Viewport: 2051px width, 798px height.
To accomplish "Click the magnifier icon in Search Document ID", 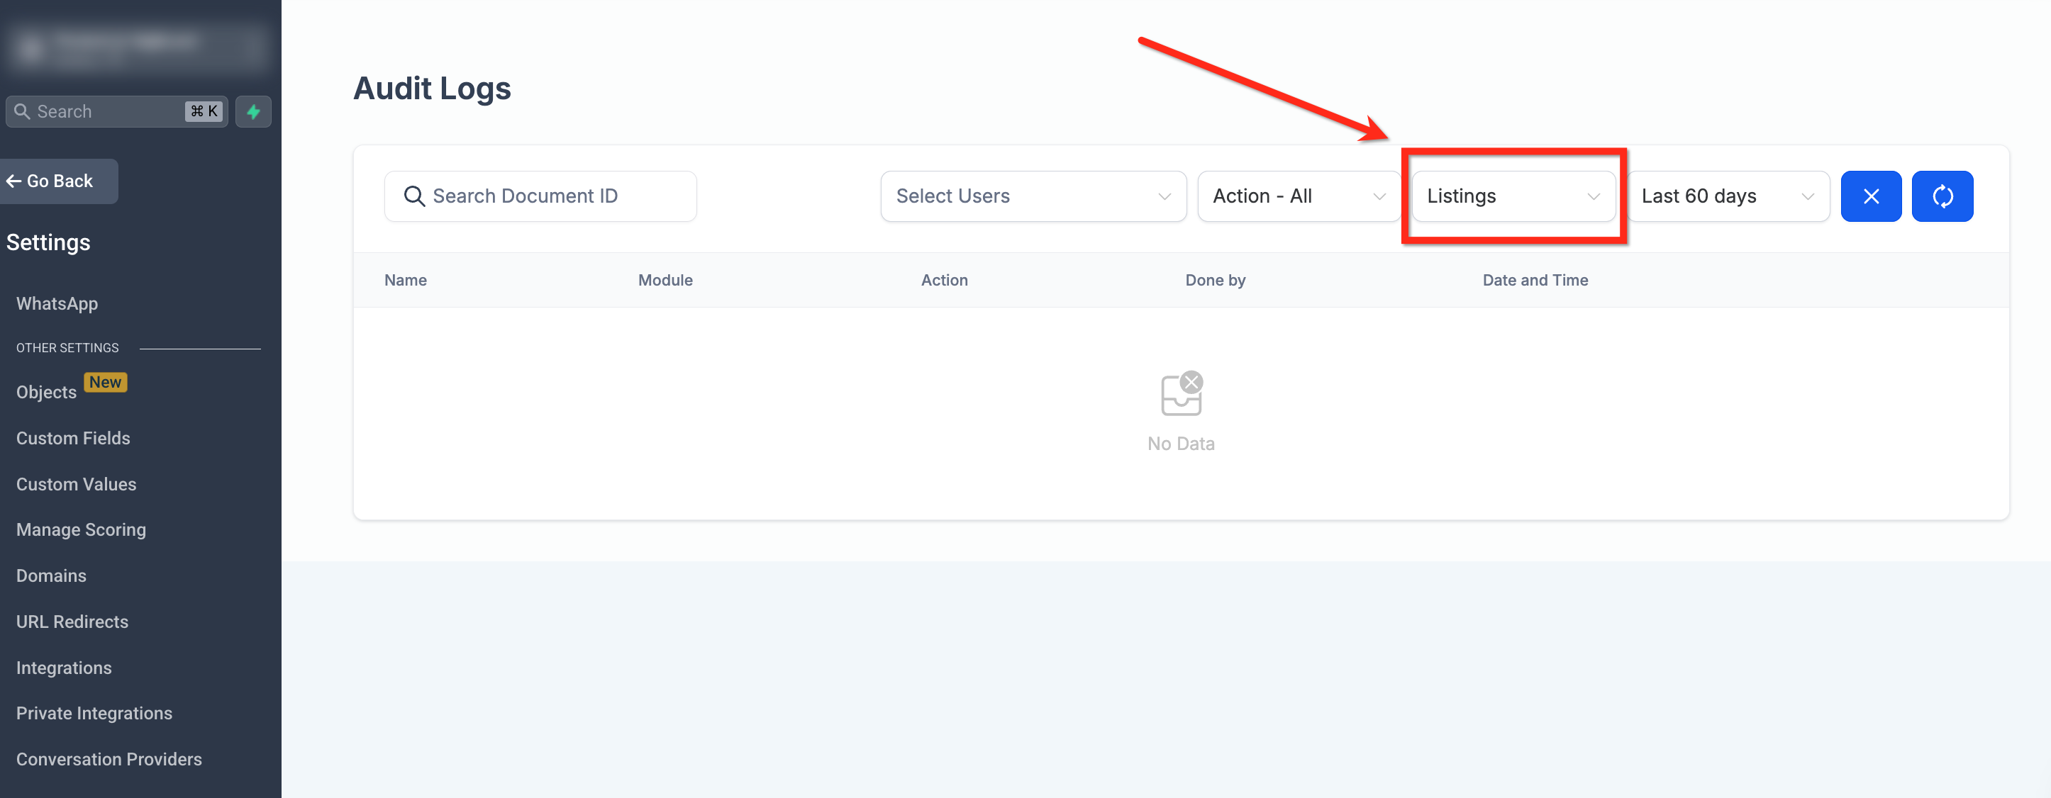I will [x=414, y=196].
